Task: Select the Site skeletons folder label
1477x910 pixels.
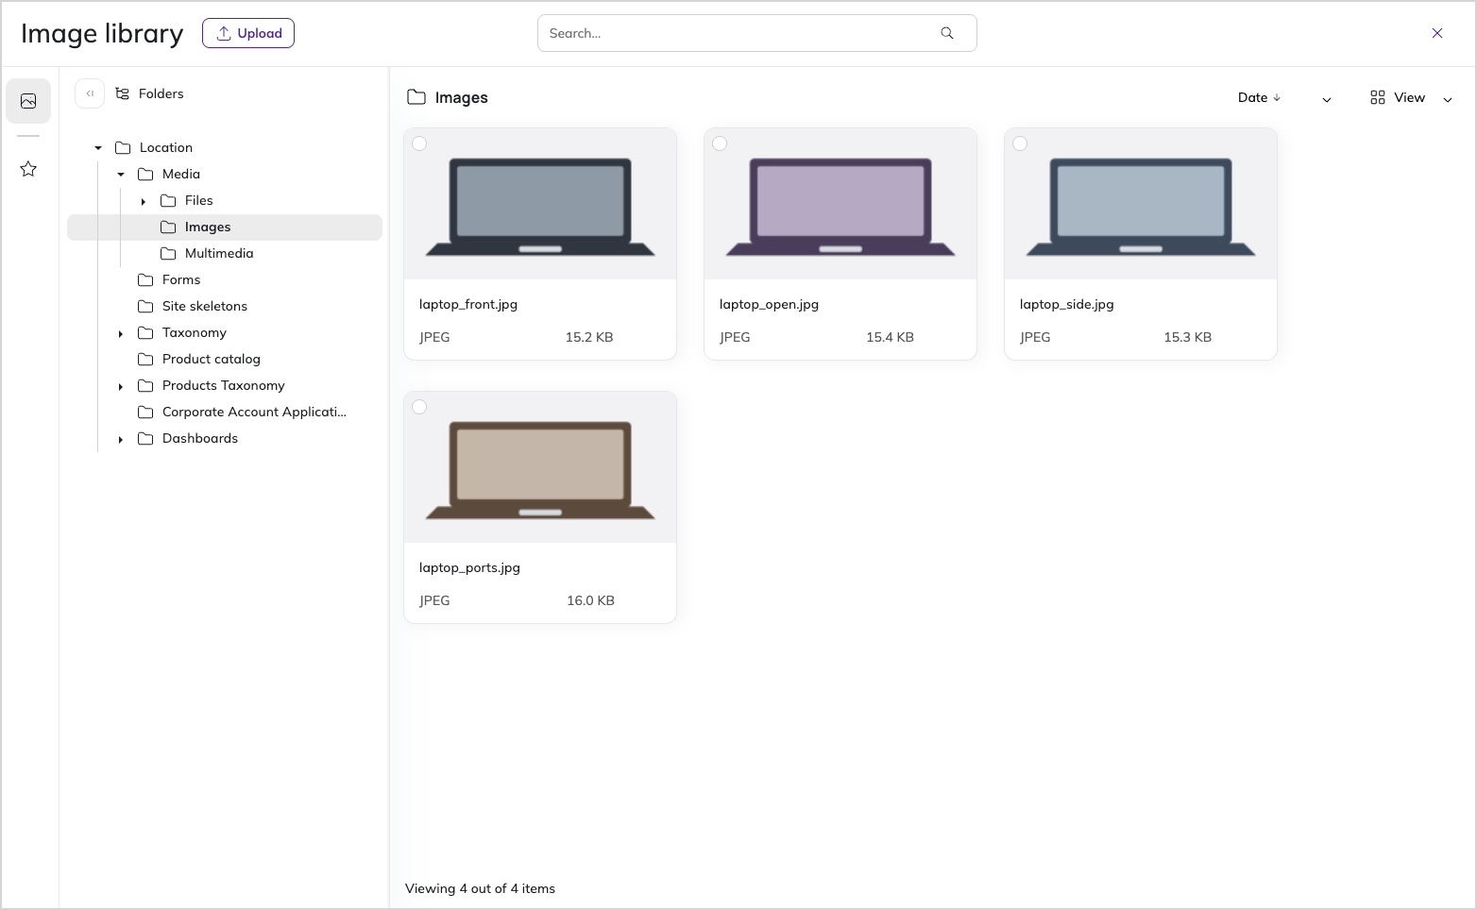Action: (205, 306)
